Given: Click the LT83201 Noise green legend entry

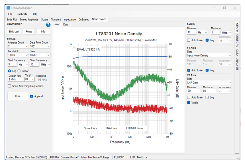Looking at the screenshot, I should click(x=132, y=128).
